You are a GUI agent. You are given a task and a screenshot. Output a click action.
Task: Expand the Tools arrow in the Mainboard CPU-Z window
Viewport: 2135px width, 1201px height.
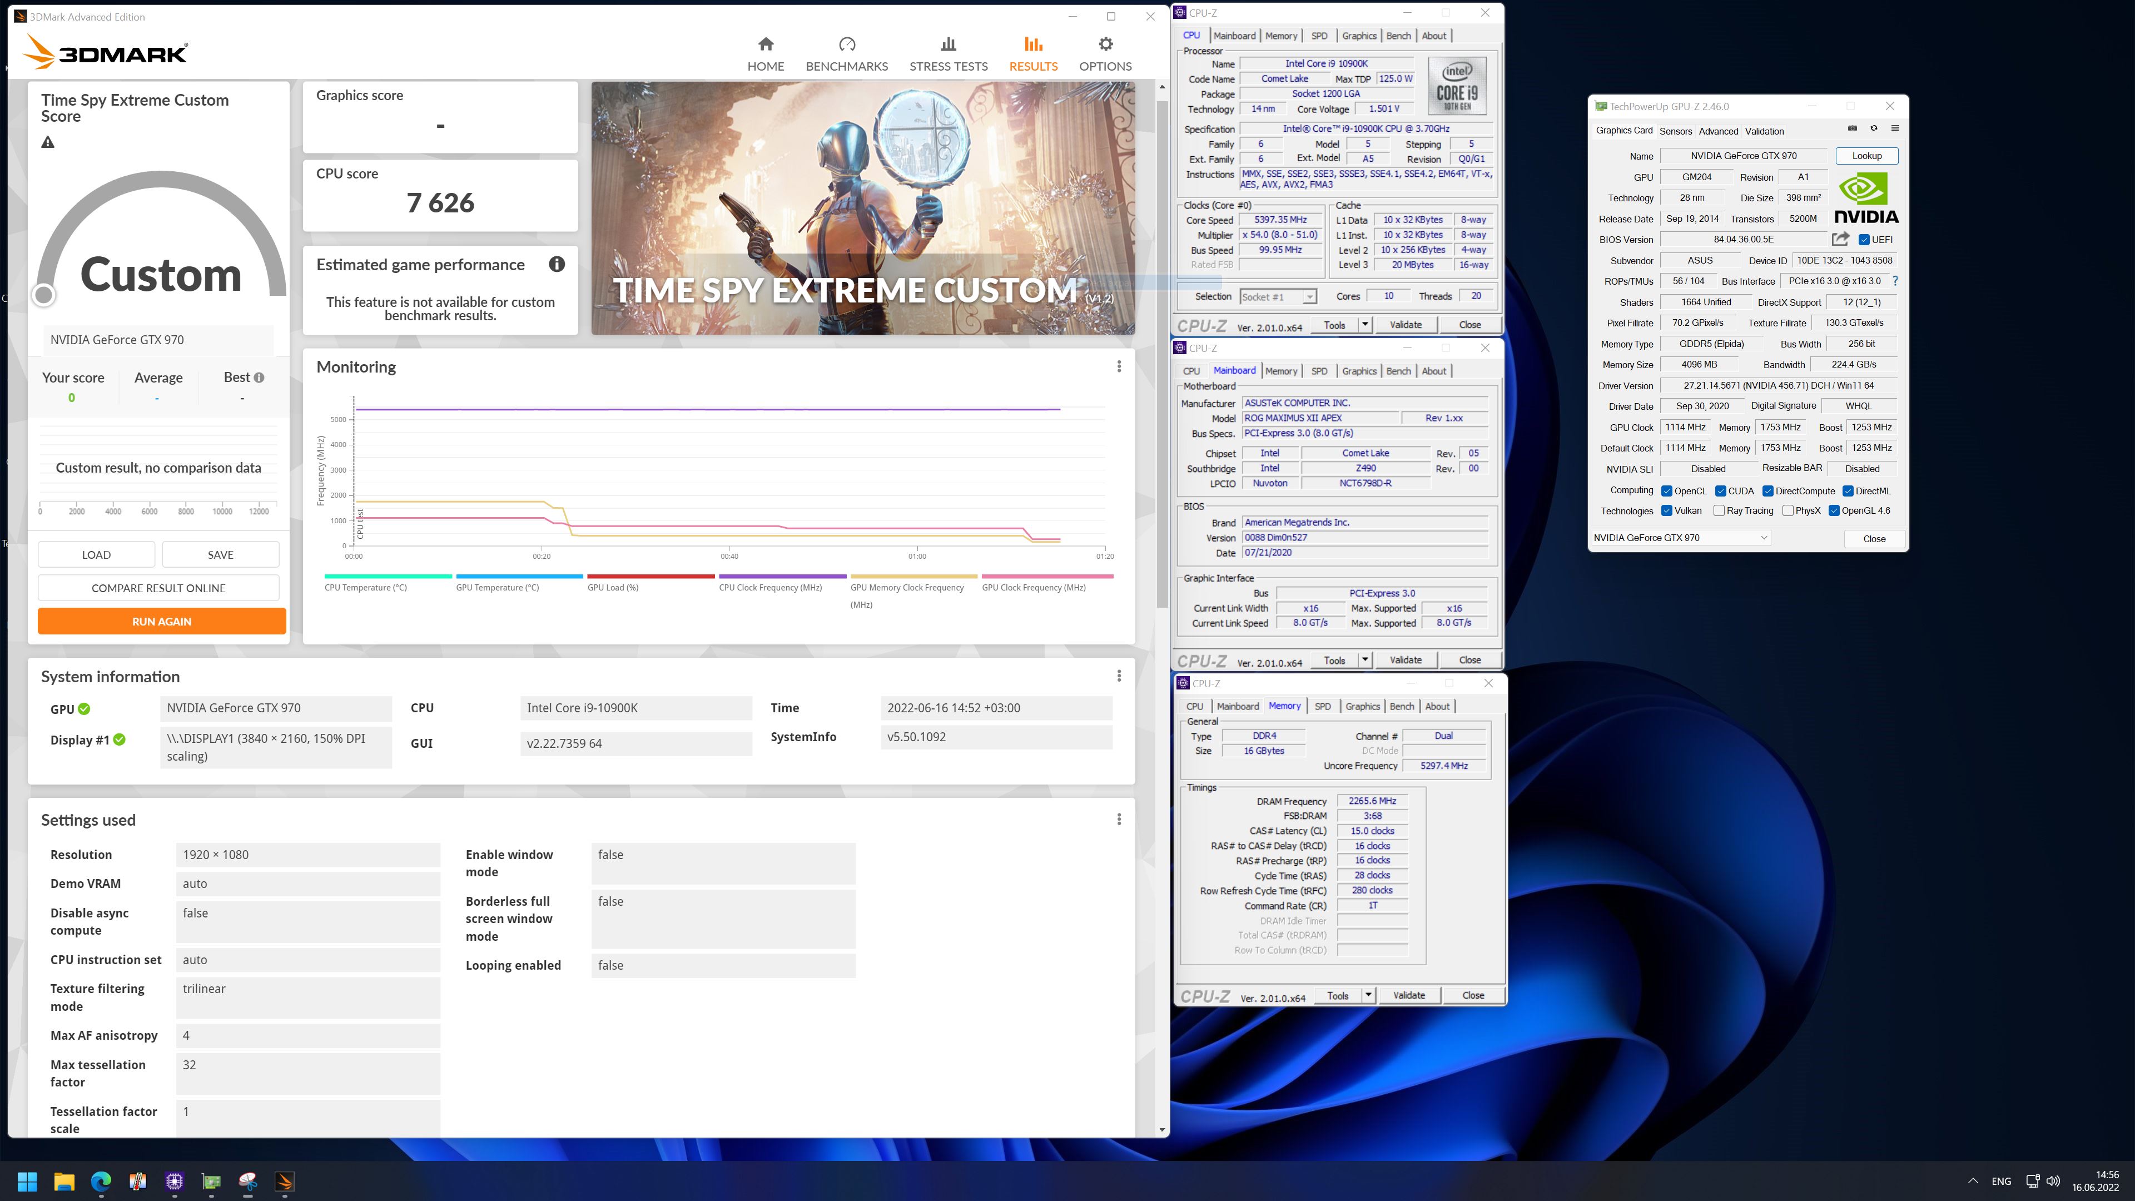1365,661
